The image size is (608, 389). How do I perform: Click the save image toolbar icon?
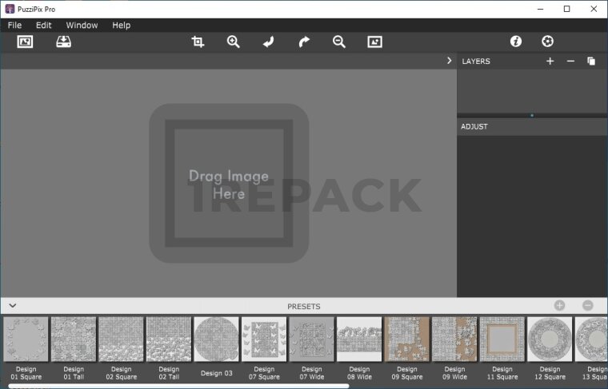(64, 42)
